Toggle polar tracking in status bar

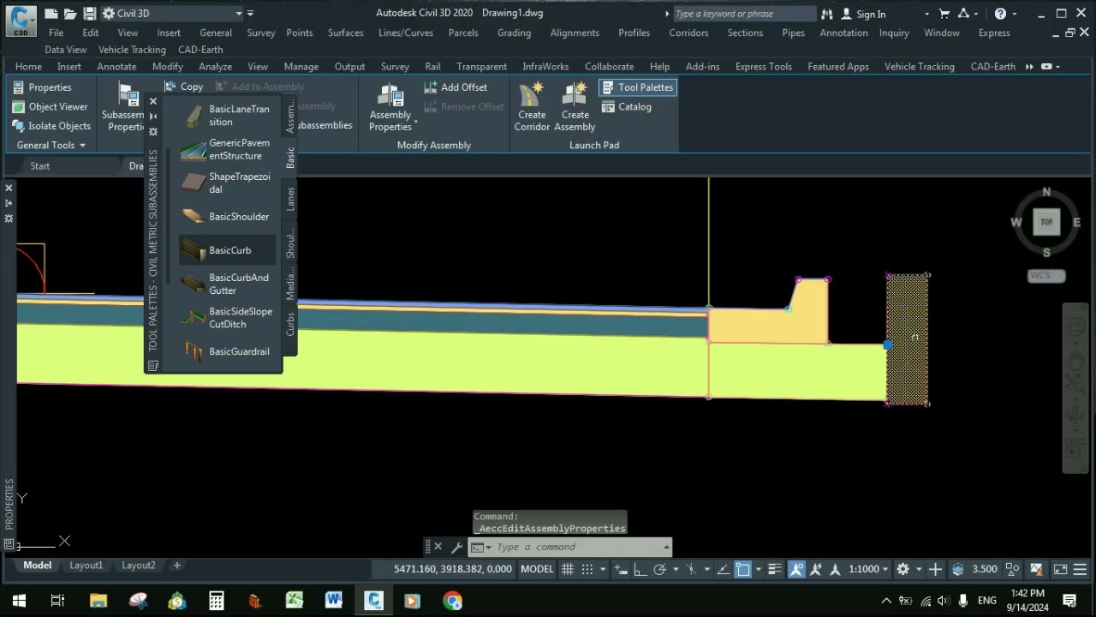tap(659, 569)
